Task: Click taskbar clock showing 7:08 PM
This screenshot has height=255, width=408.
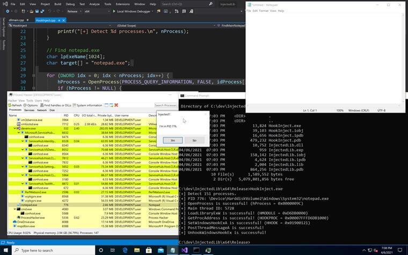Action: pyautogui.click(x=387, y=250)
